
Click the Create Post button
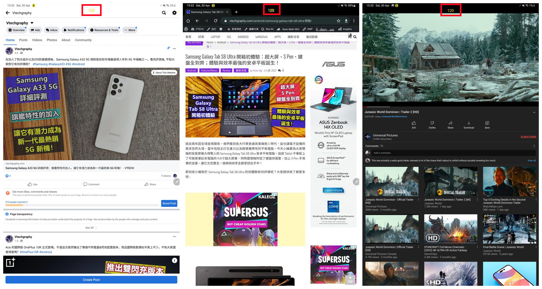91,280
